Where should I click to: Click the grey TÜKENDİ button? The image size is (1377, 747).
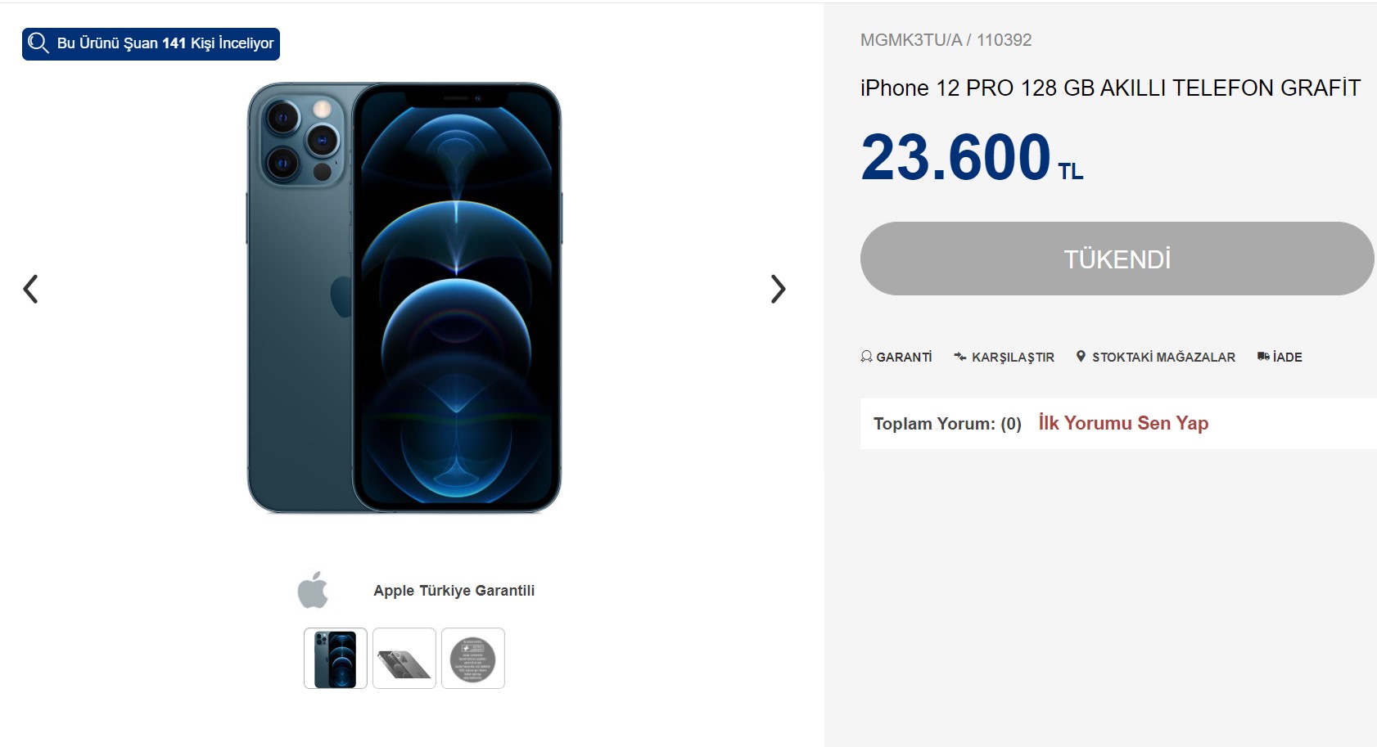[1117, 259]
